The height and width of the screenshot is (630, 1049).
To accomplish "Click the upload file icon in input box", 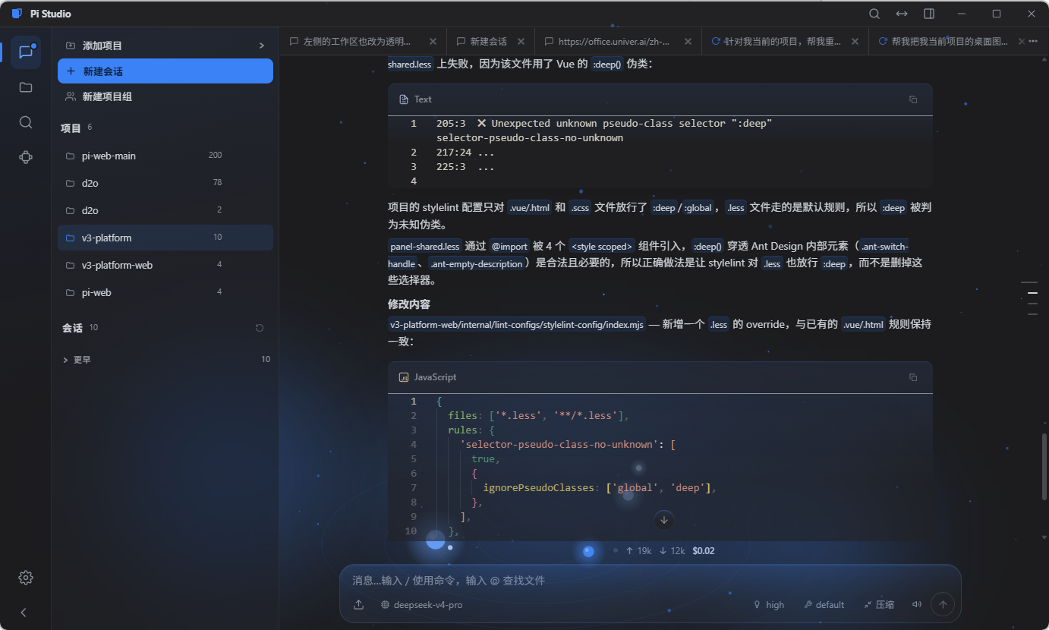I will pyautogui.click(x=358, y=605).
